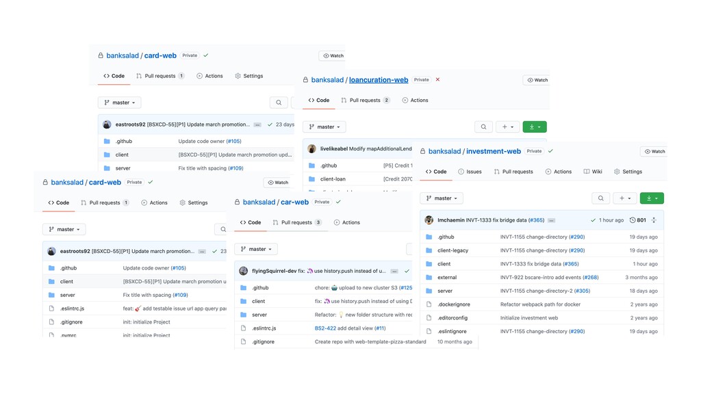The image size is (701, 394).
Task: Click .gitignore file icon in car-web
Action: click(x=243, y=341)
